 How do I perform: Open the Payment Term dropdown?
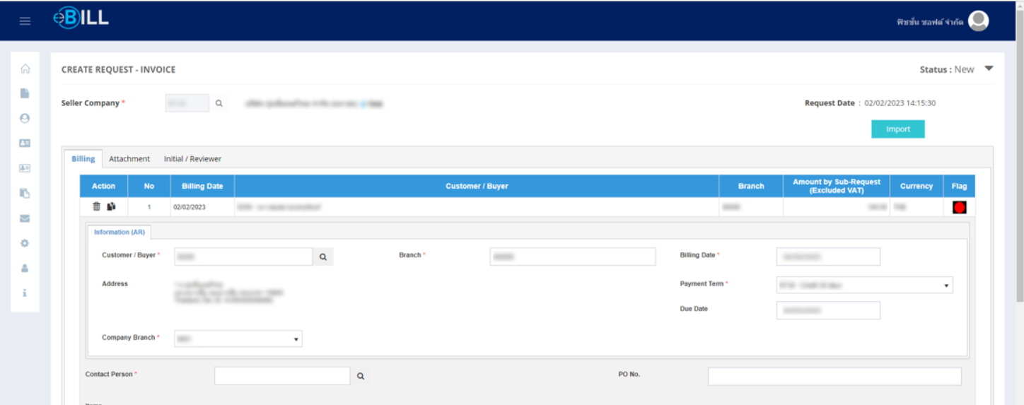pos(864,286)
